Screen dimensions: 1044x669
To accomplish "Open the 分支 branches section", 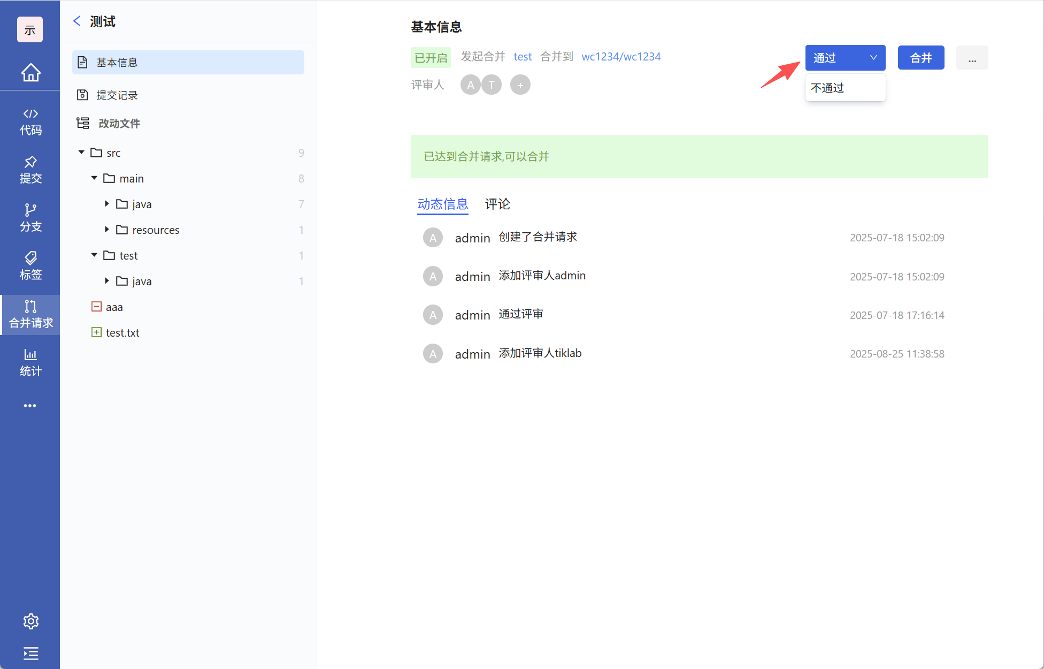I will click(30, 218).
